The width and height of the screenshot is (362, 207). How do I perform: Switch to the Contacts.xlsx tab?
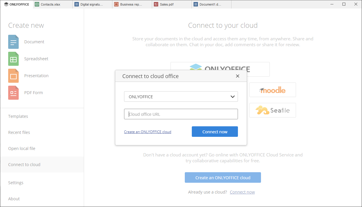click(x=53, y=4)
